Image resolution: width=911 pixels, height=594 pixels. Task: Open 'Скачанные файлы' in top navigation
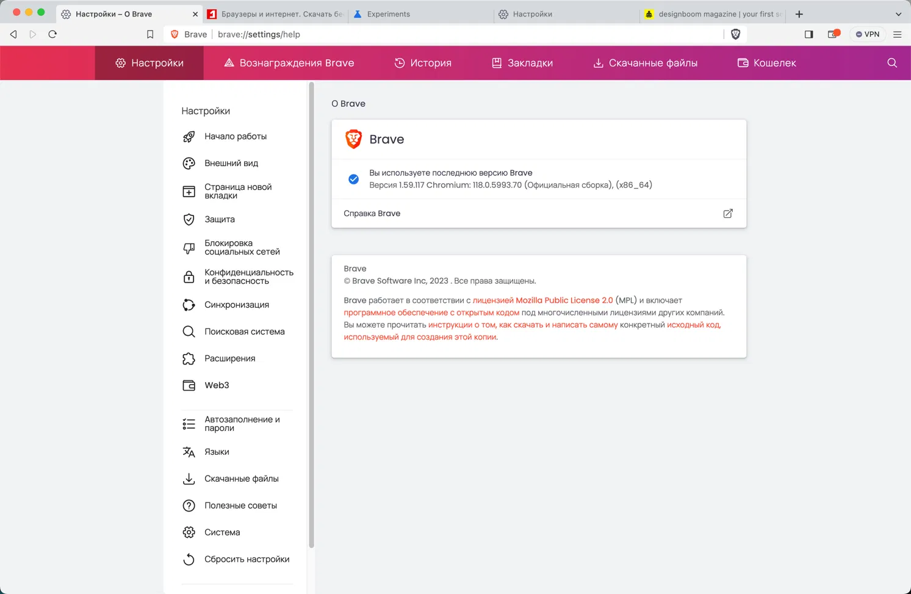click(645, 63)
